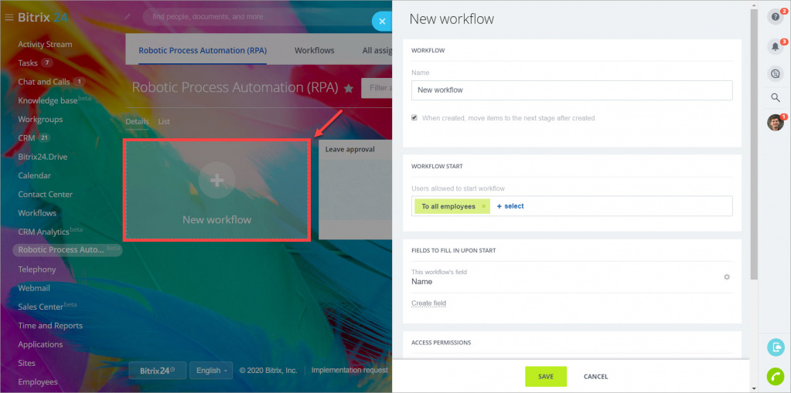The image size is (791, 393).
Task: Click the gear icon for Name field
Action: coord(727,276)
